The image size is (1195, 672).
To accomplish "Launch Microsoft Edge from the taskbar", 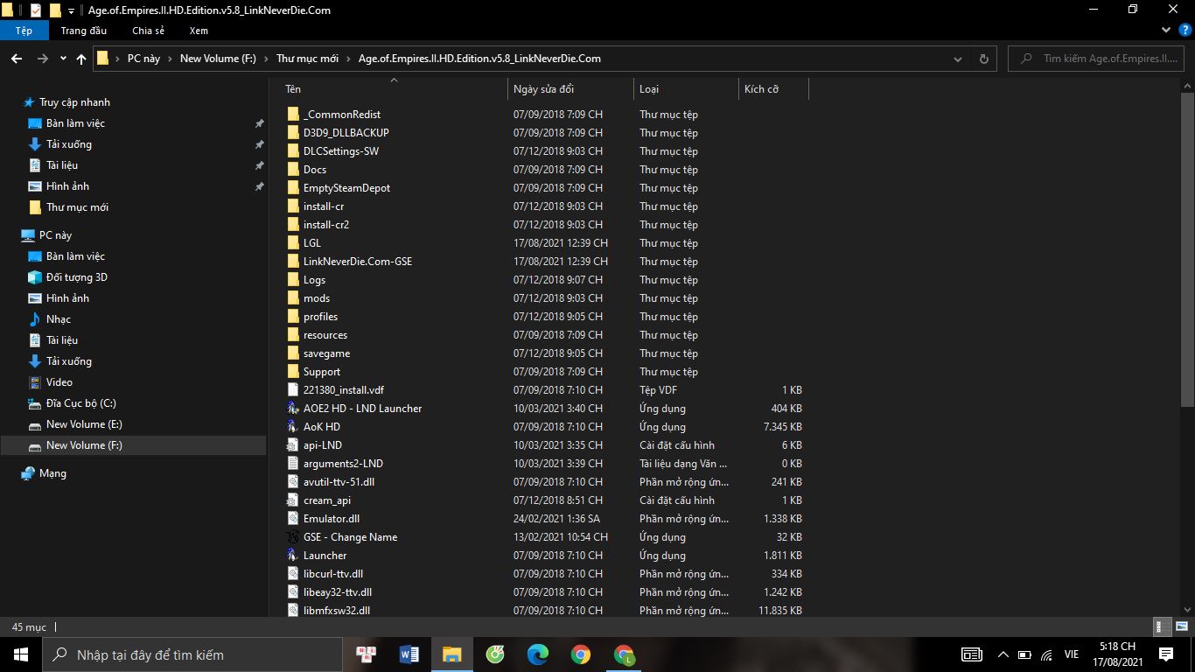I will [537, 654].
